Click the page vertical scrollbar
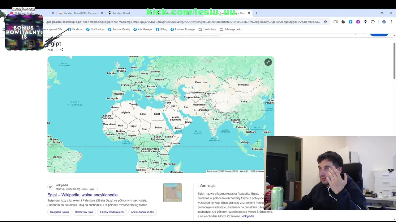This screenshot has height=222, width=396. click(394, 61)
